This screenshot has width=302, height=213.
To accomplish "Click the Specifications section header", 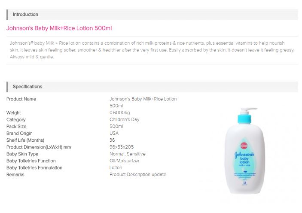I will 152,87.
